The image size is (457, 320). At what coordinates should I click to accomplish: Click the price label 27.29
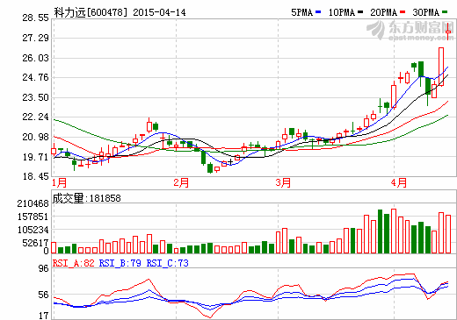tap(35, 38)
